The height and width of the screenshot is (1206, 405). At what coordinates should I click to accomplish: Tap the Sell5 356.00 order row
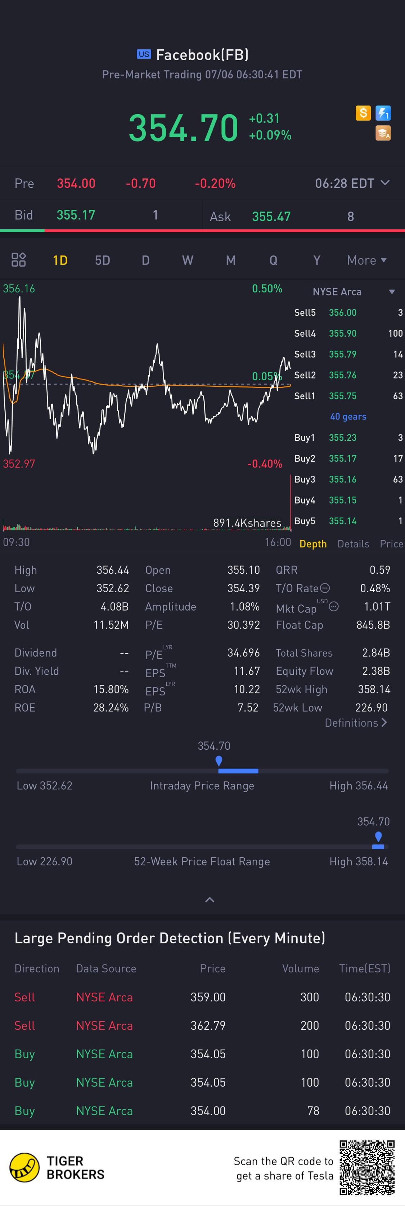[x=348, y=312]
